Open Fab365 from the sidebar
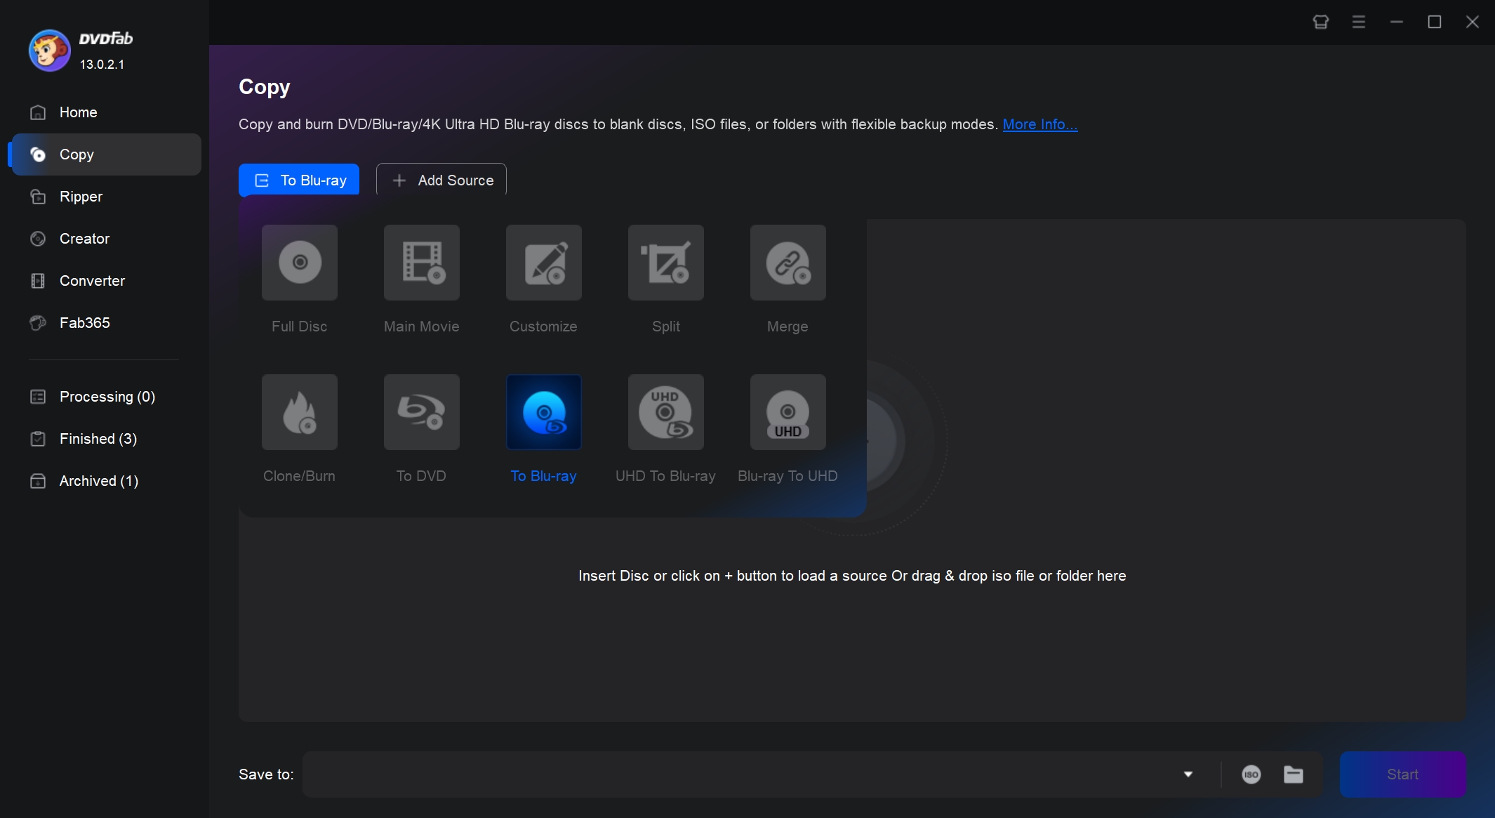 (84, 323)
